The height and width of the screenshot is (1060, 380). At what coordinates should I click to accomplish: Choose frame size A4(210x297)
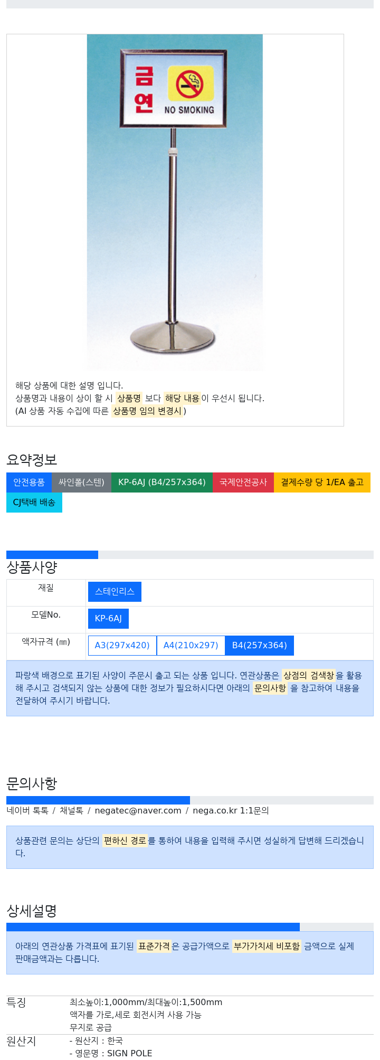pos(191,646)
